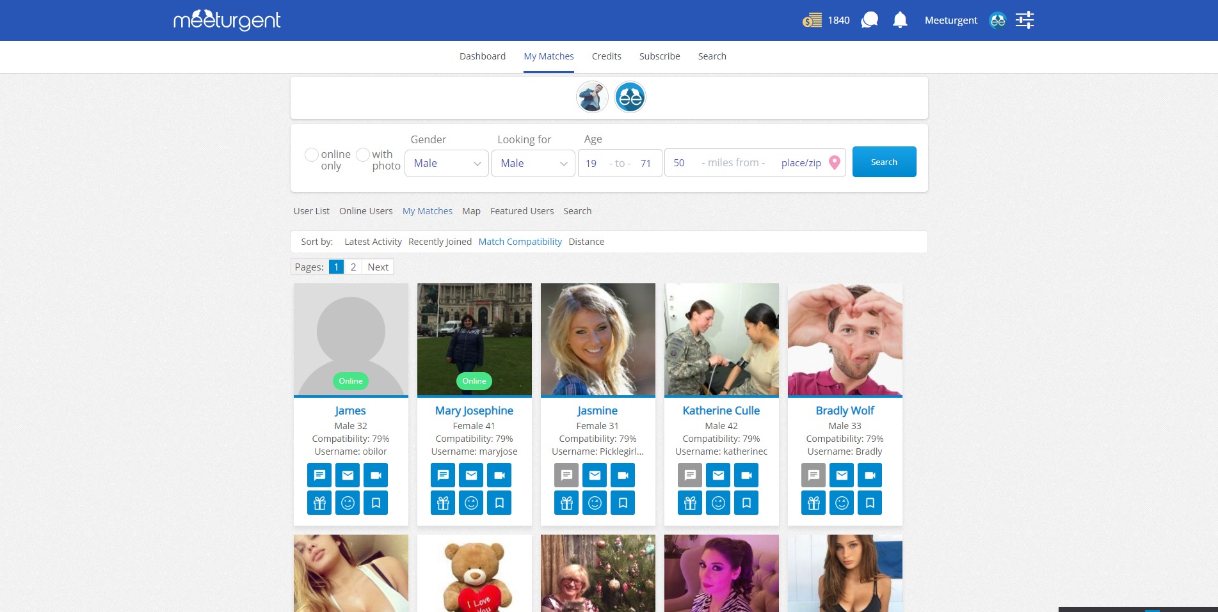This screenshot has width=1218, height=612.
Task: Open the settings sliders icon in header
Action: pyautogui.click(x=1024, y=20)
